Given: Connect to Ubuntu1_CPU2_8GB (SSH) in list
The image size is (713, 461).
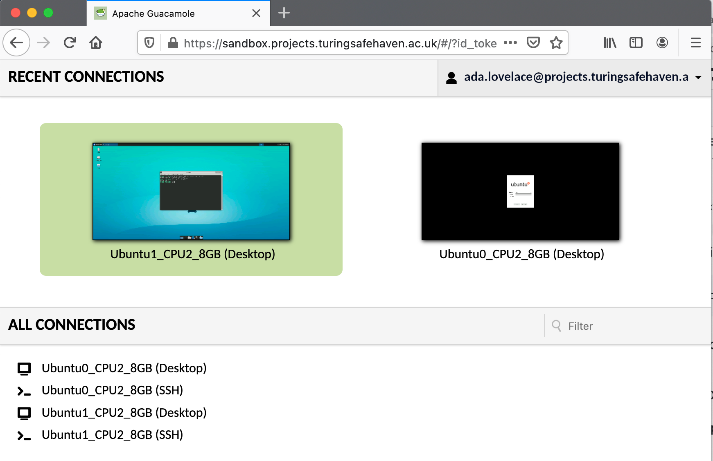Looking at the screenshot, I should [112, 435].
